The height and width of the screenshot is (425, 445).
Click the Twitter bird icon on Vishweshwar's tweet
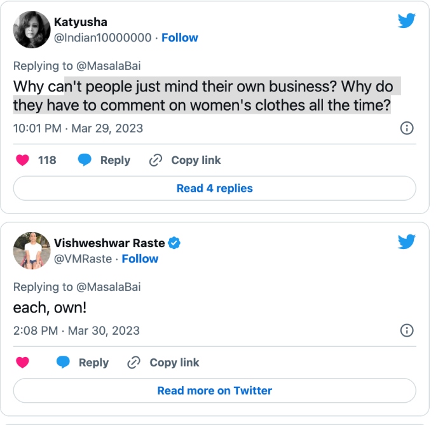[407, 241]
